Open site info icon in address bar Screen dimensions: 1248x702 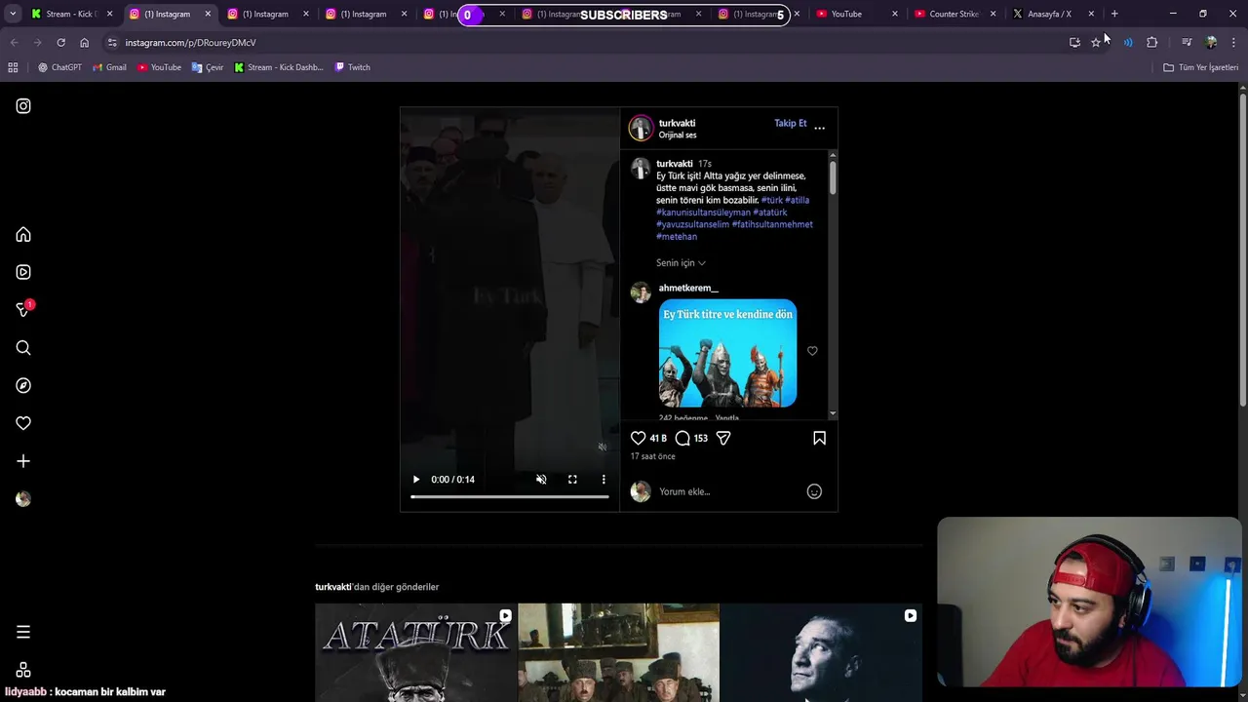[112, 43]
